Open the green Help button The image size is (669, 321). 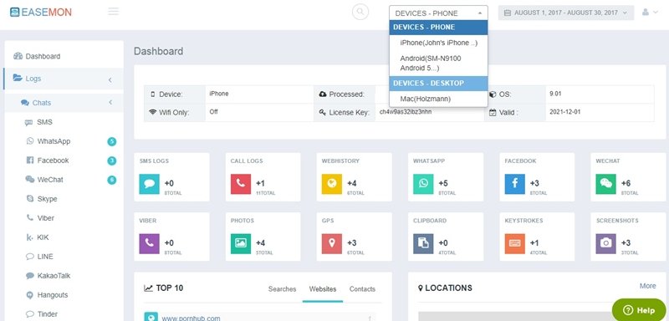point(639,310)
